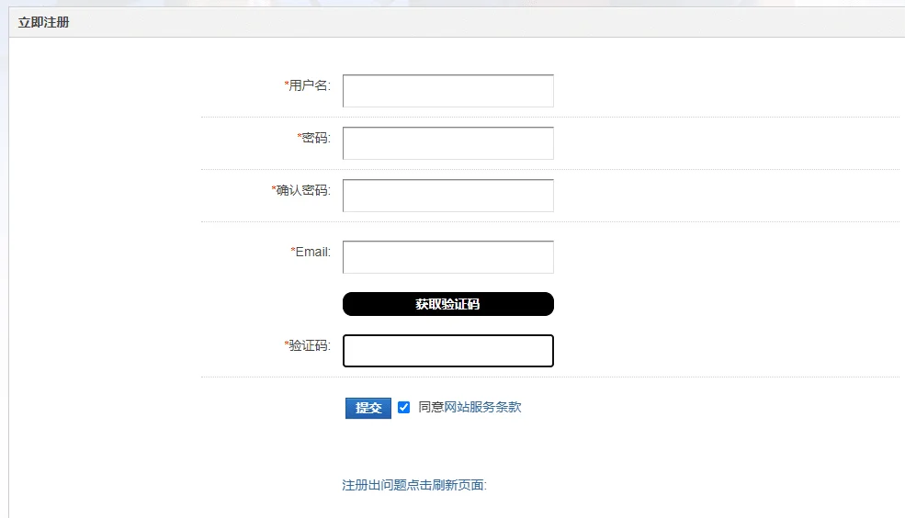Open the 网站服务条款 terms link
The height and width of the screenshot is (518, 905).
click(x=482, y=407)
